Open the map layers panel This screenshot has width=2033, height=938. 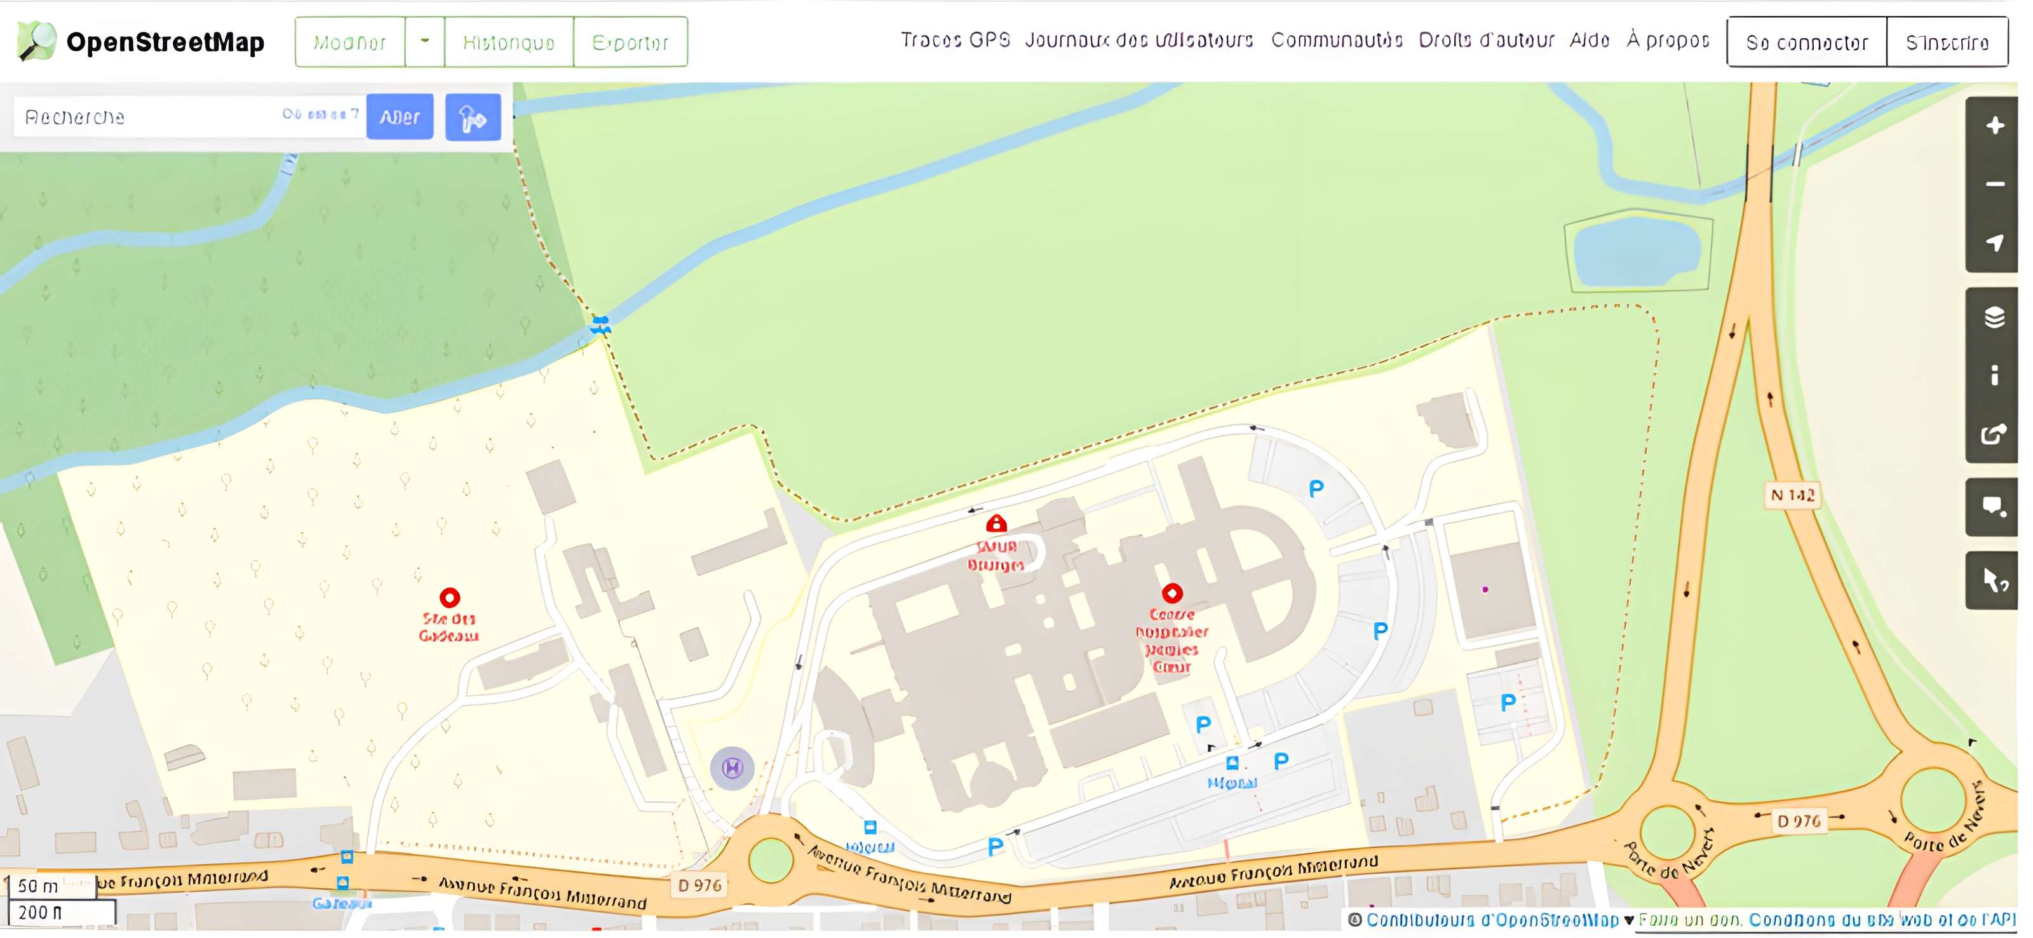[1994, 317]
